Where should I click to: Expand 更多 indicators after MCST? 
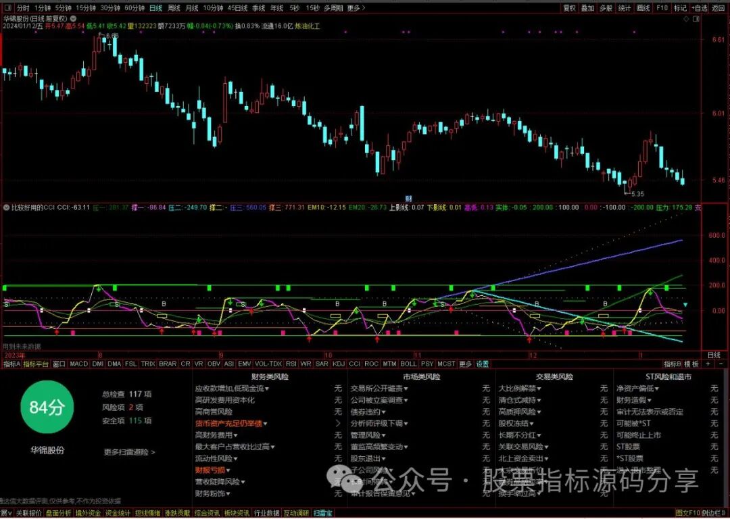(x=465, y=364)
